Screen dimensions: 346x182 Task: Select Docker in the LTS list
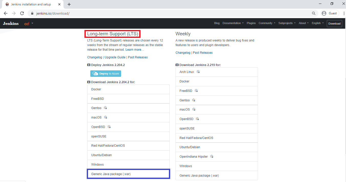tap(128, 89)
